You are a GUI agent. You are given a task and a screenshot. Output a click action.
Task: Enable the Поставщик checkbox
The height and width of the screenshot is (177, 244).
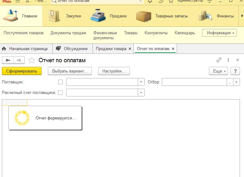(x=60, y=82)
